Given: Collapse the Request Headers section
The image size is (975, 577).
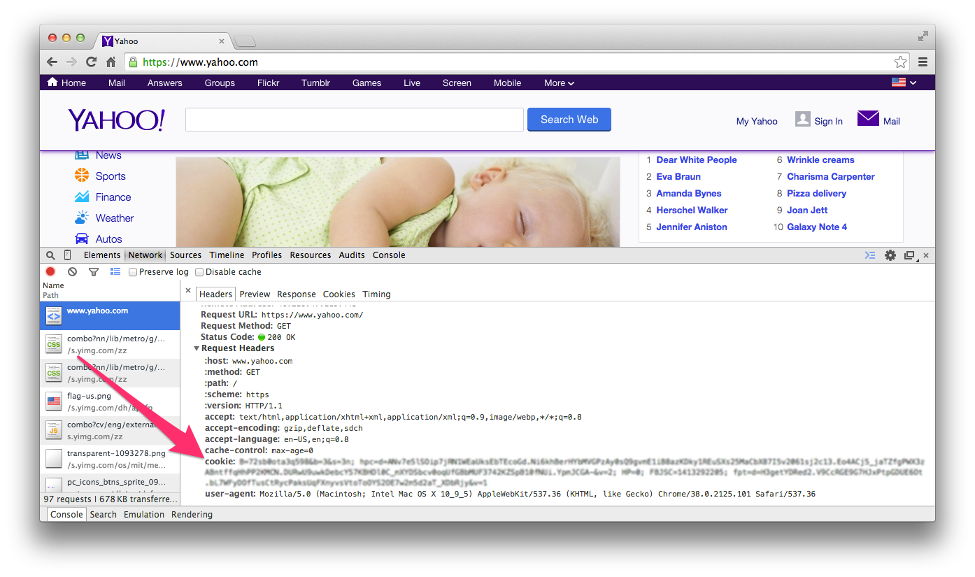Looking at the screenshot, I should [x=197, y=348].
